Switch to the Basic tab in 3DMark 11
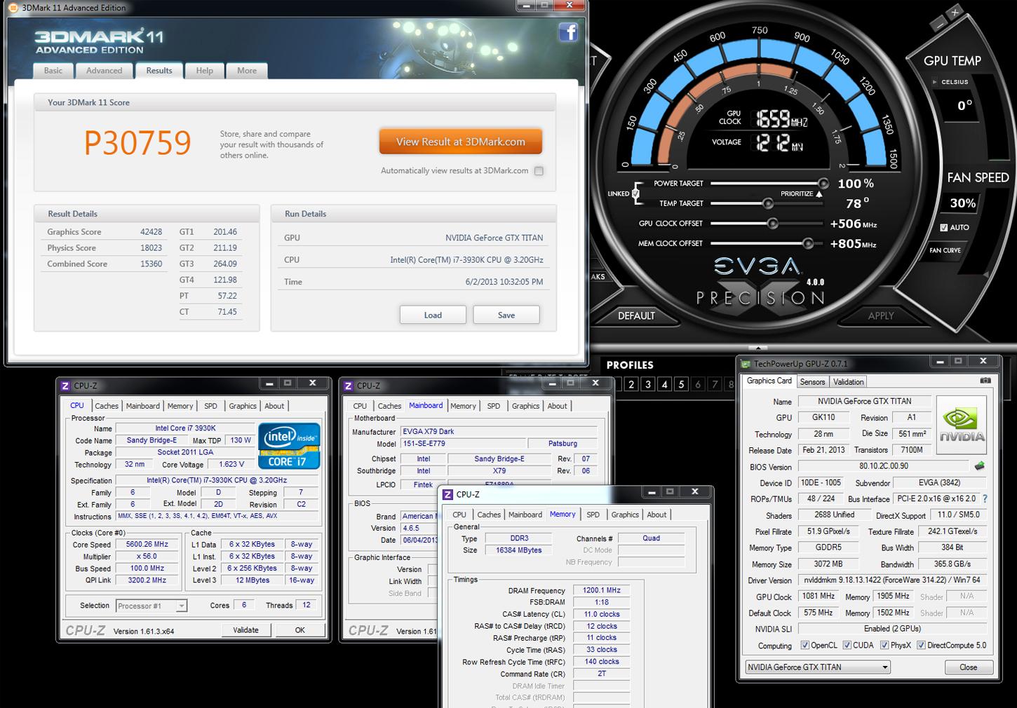Viewport: 1017px width, 708px height. pos(53,71)
